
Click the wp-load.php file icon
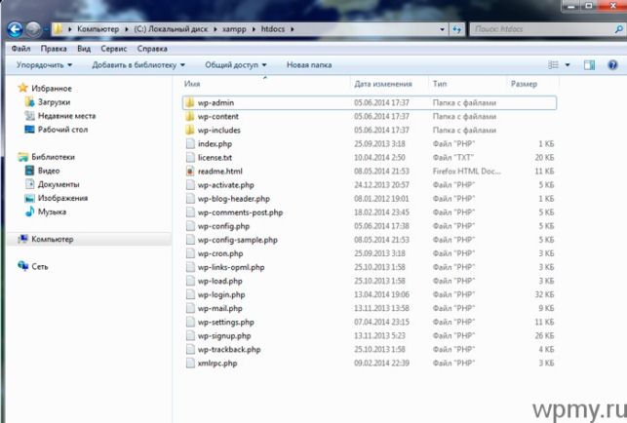(x=190, y=281)
